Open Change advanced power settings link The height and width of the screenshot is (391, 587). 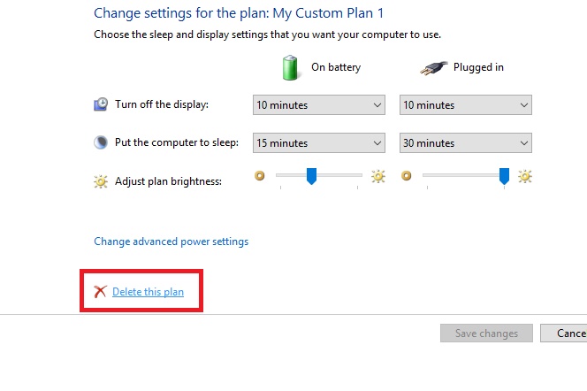172,241
